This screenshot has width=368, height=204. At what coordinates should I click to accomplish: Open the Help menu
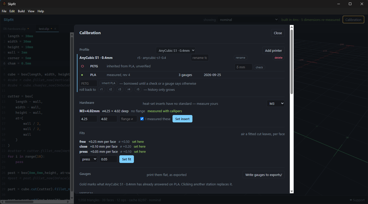(x=41, y=11)
